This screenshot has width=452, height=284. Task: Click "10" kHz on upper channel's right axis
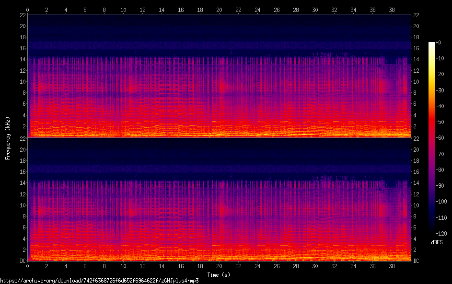coord(416,81)
